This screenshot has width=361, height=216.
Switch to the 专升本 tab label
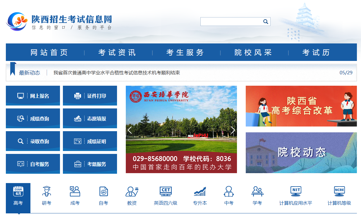200,203
